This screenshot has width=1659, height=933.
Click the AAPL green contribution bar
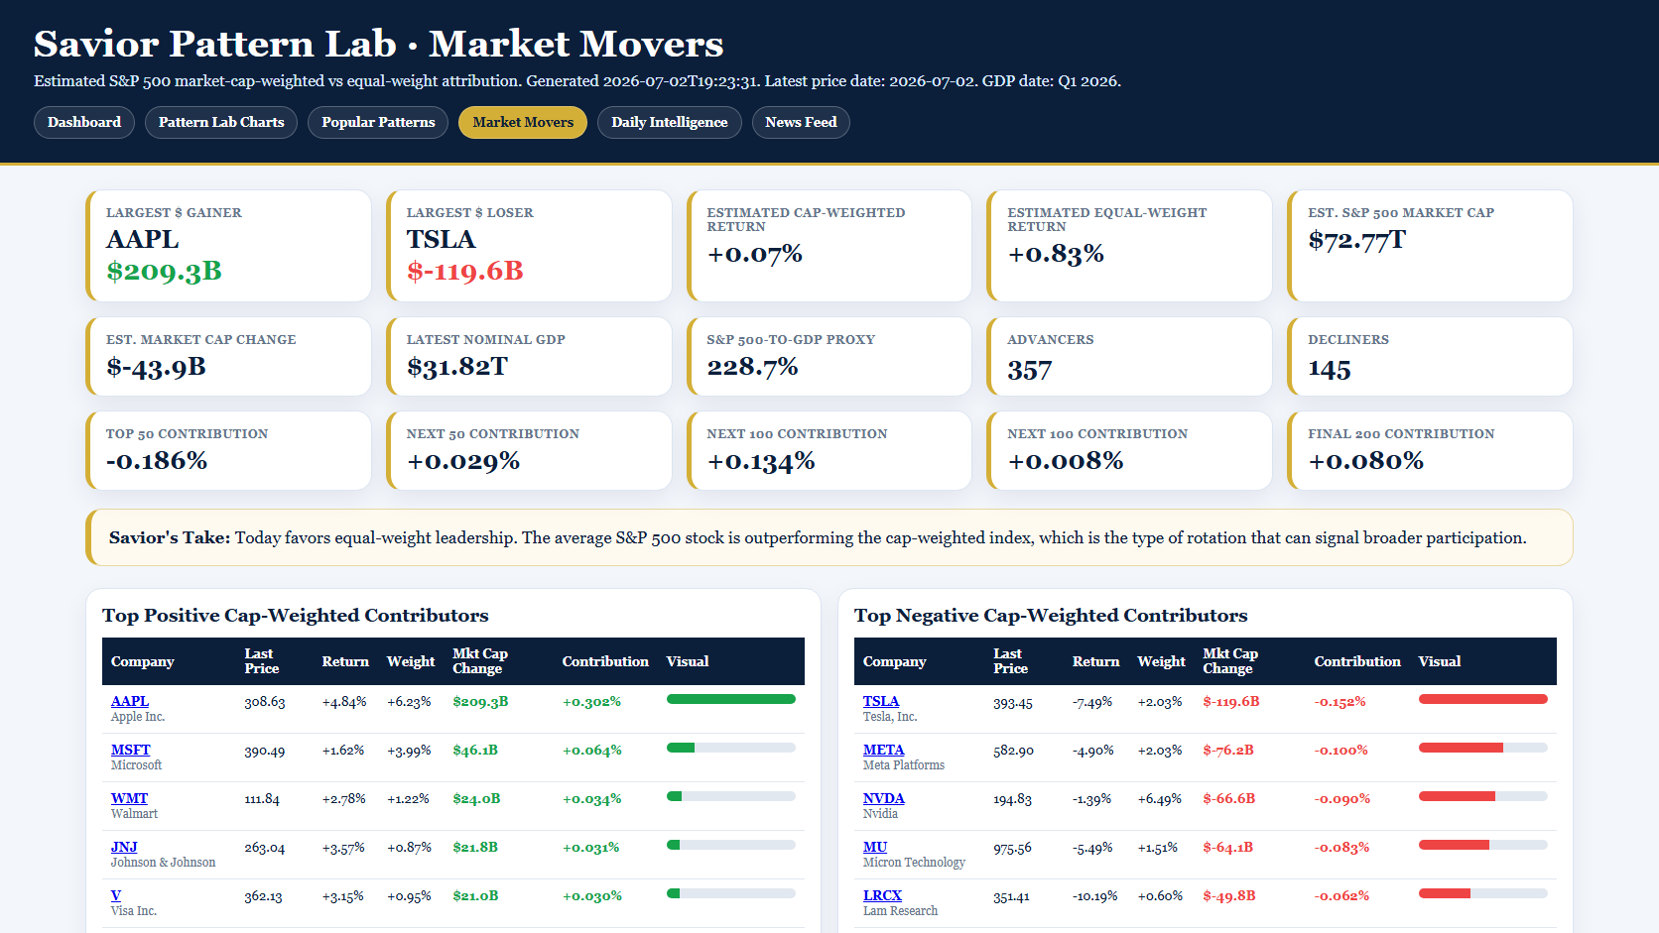(731, 699)
